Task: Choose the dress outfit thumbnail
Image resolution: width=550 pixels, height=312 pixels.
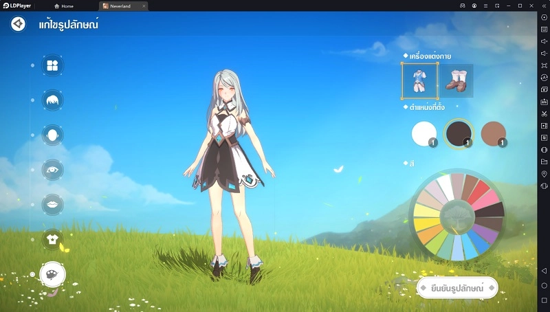Action: pyautogui.click(x=420, y=81)
